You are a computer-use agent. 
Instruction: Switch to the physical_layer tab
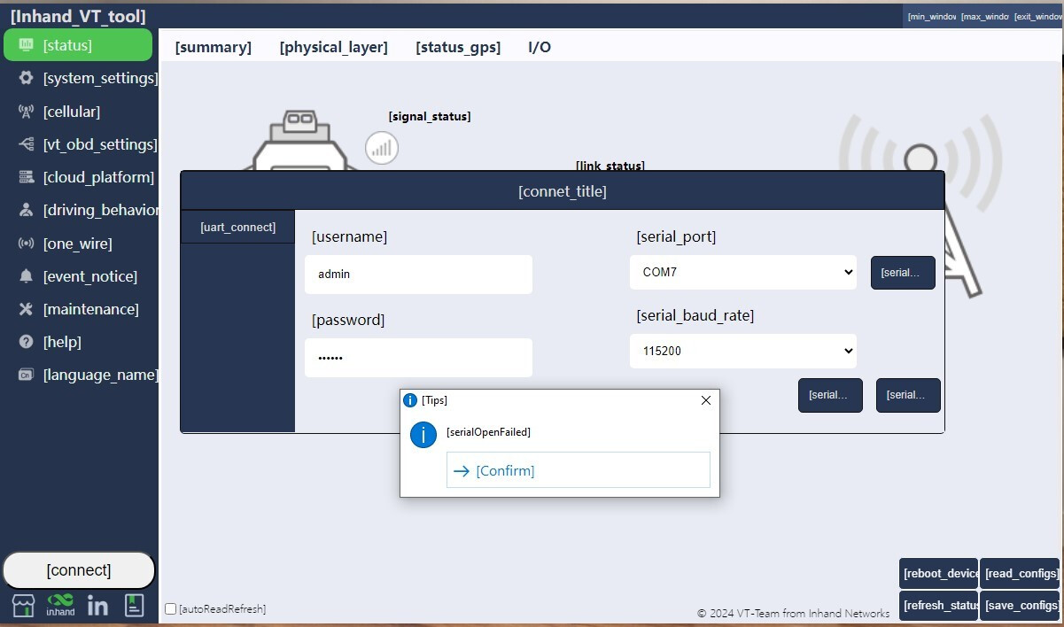coord(333,48)
